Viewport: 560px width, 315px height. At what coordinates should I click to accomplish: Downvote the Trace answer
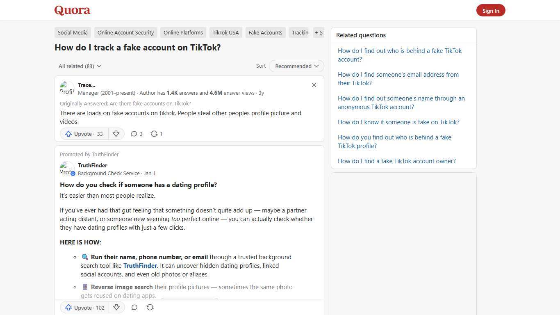[x=116, y=134]
